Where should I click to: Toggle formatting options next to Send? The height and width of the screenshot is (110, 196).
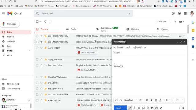[x=130, y=108]
